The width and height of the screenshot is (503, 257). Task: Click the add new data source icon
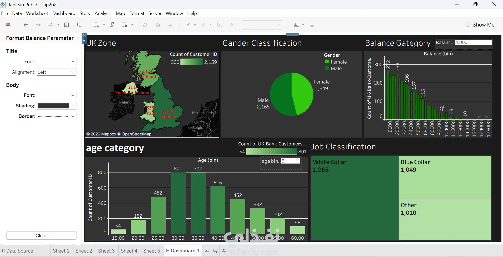point(79,25)
